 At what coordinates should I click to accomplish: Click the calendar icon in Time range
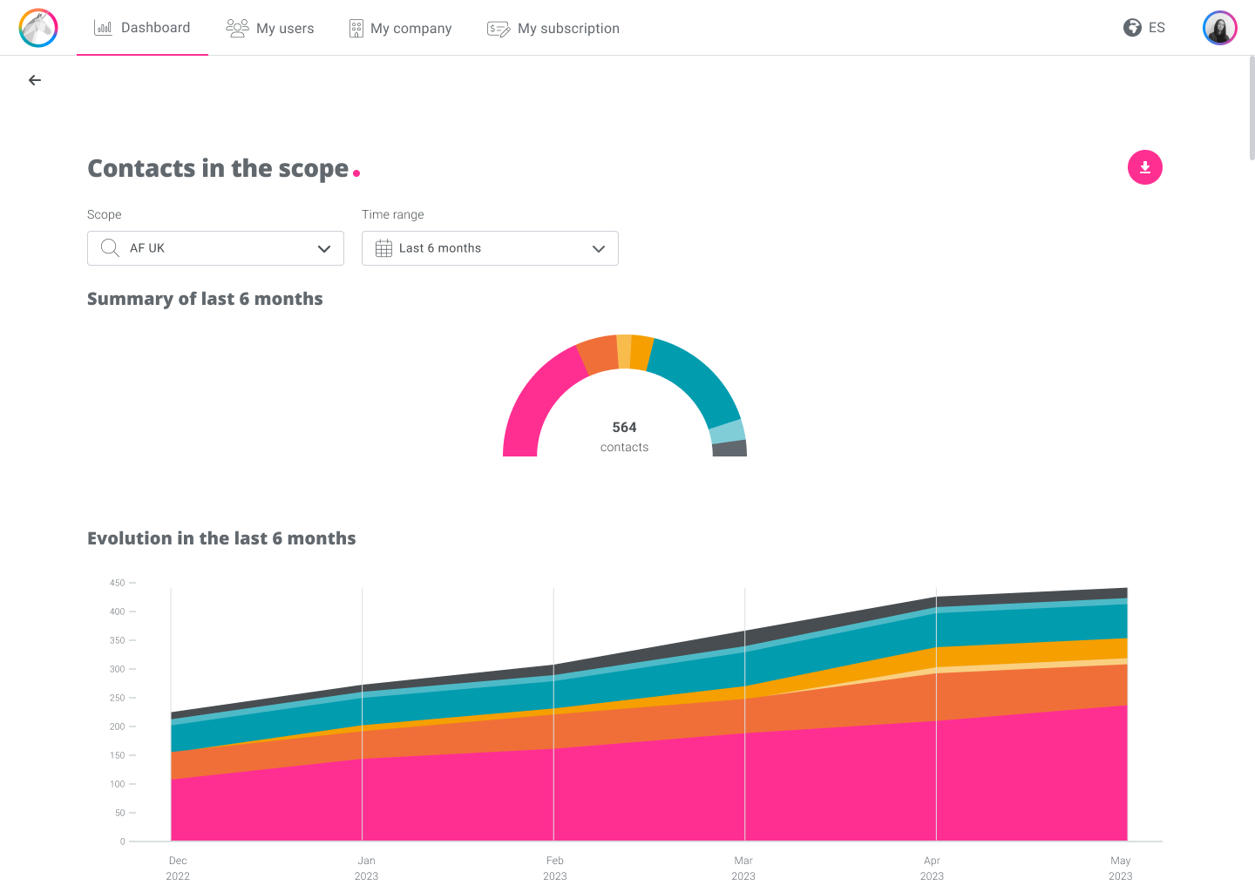(383, 248)
